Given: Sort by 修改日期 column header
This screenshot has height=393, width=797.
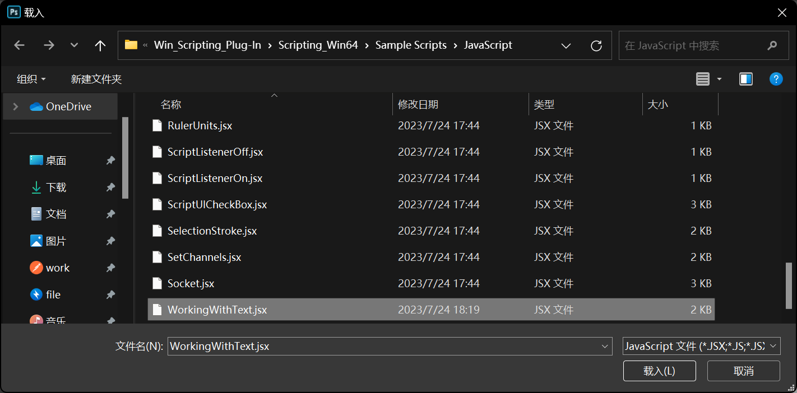Looking at the screenshot, I should (418, 104).
